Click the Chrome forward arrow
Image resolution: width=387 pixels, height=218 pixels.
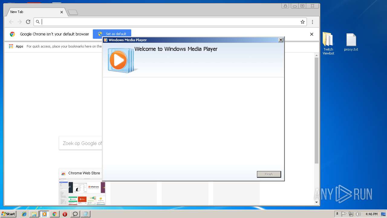(20, 22)
